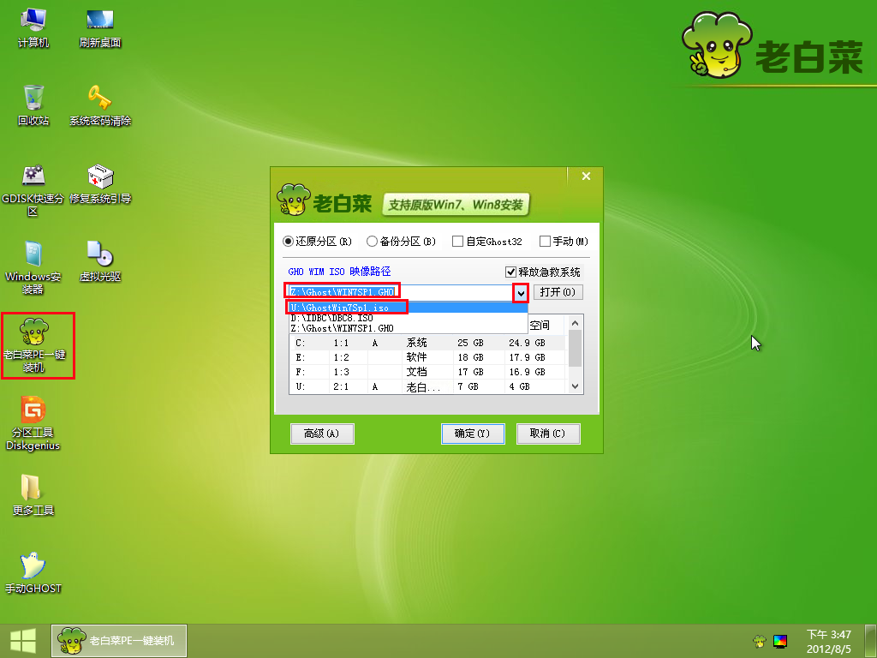Select the 备份分区(B) radio button

[373, 242]
